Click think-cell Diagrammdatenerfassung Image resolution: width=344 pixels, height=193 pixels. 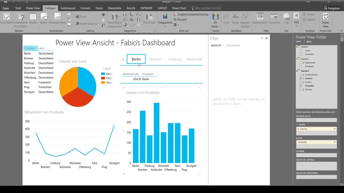(x=191, y=14)
